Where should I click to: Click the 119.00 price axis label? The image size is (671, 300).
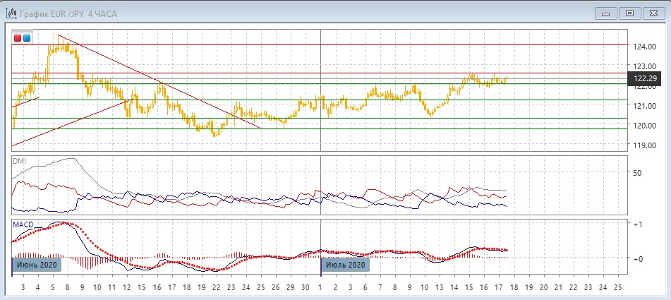(645, 145)
